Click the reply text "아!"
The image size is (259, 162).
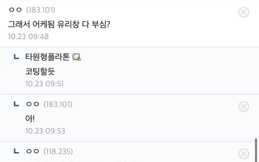point(30,119)
